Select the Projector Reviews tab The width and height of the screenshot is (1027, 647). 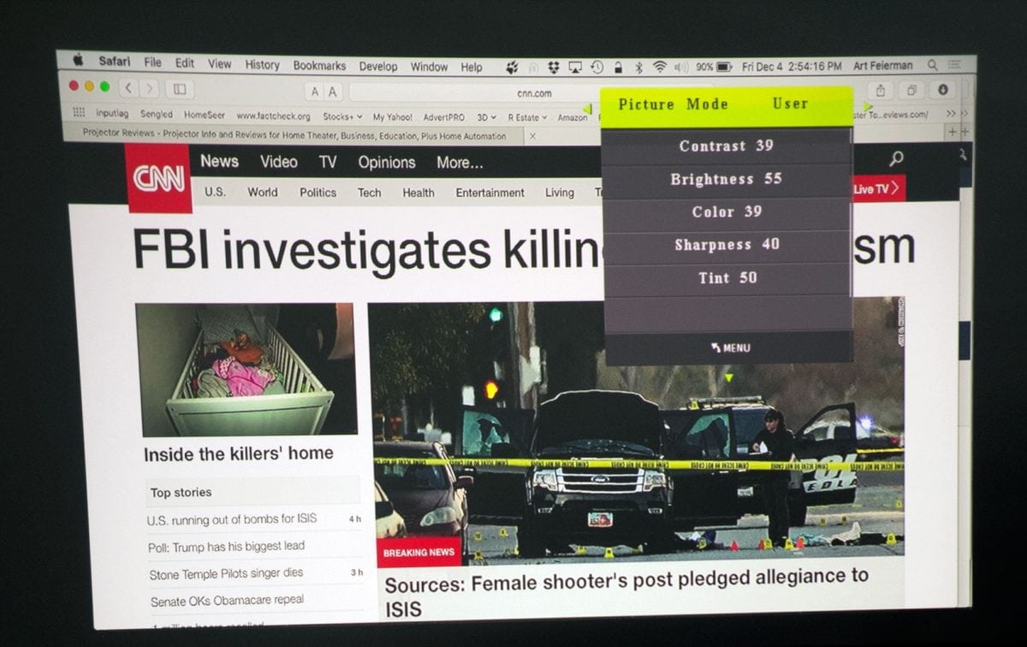[x=294, y=135]
